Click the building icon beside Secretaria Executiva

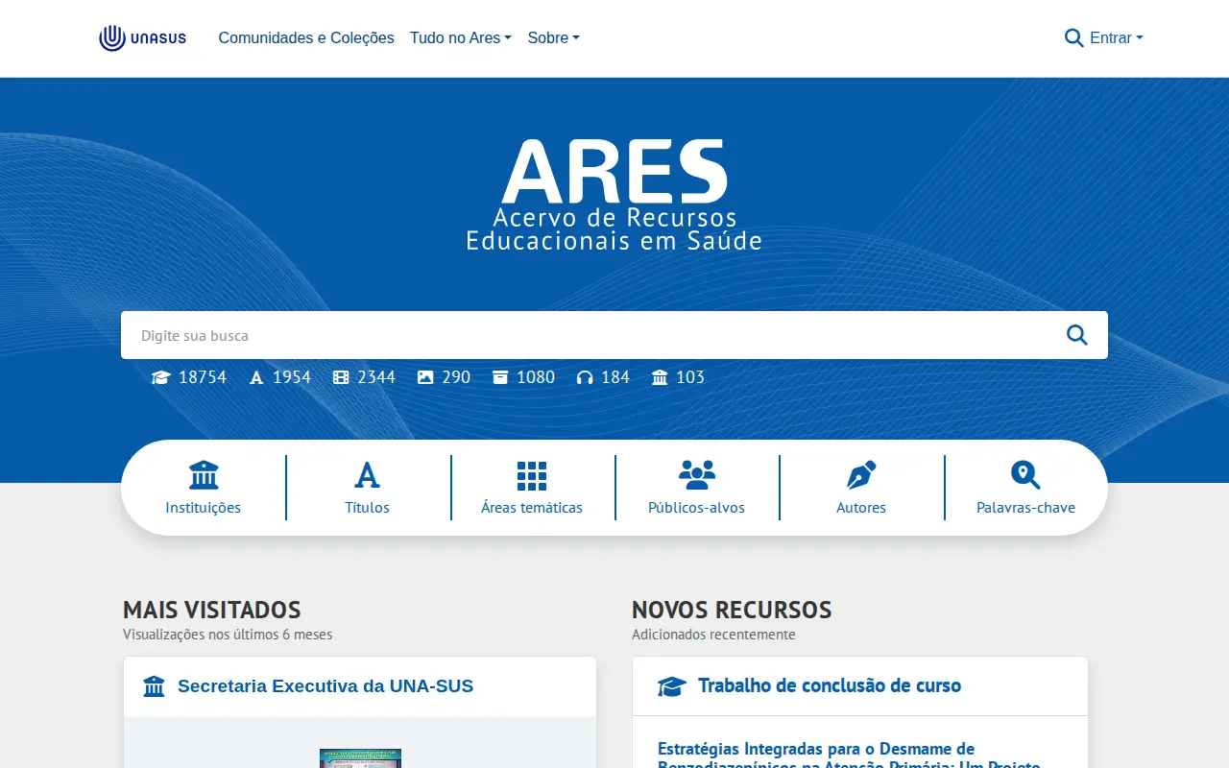coord(154,686)
